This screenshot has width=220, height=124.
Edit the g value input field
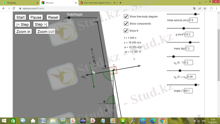tap(189, 34)
